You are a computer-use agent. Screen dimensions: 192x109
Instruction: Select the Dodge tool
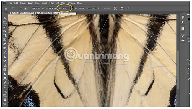click(5, 78)
